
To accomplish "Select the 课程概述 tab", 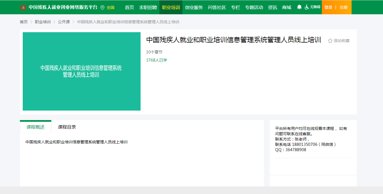I will 36,127.
